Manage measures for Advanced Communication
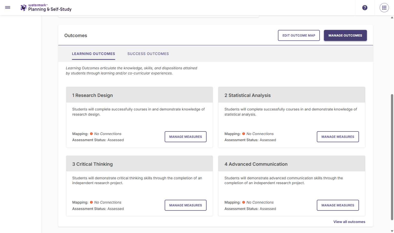Screen dimensions: 394x233 (x=338, y=205)
